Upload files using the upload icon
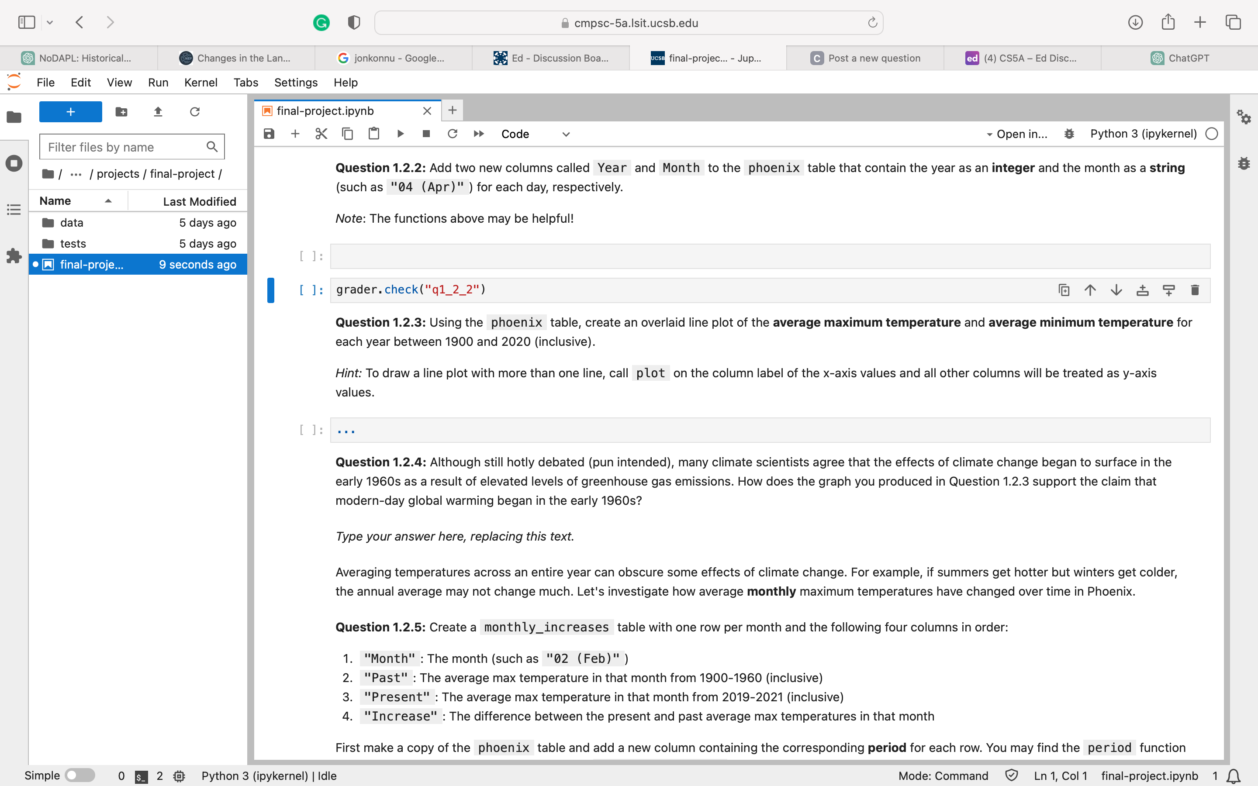This screenshot has width=1258, height=786. 158,112
